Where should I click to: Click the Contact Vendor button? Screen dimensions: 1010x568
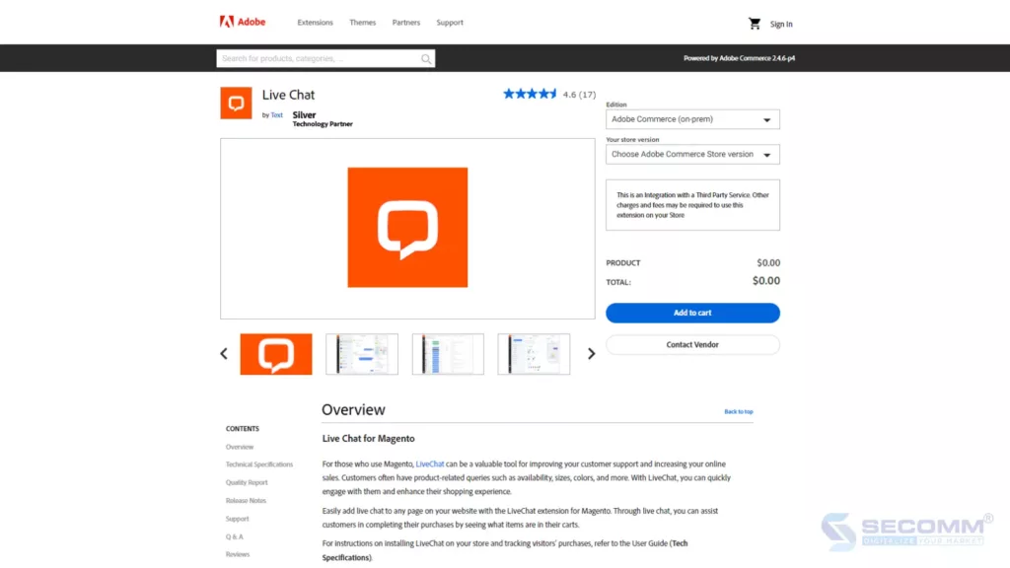point(692,344)
